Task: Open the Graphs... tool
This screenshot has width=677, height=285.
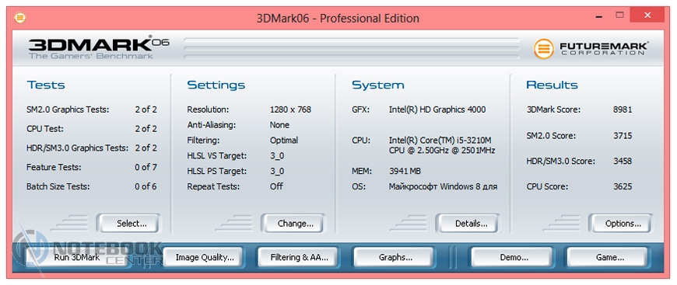Action: [395, 257]
